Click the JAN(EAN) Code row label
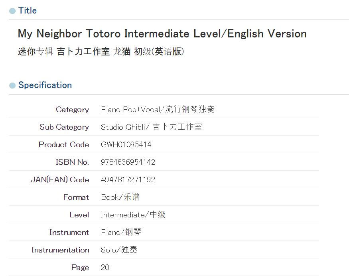This screenshot has width=349, height=276. click(x=60, y=179)
